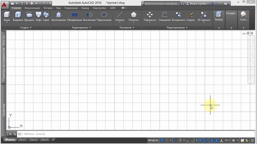Screen dimensions: 257x144
Task: Select the Вращать revolve tool
Action: (x=29, y=16)
